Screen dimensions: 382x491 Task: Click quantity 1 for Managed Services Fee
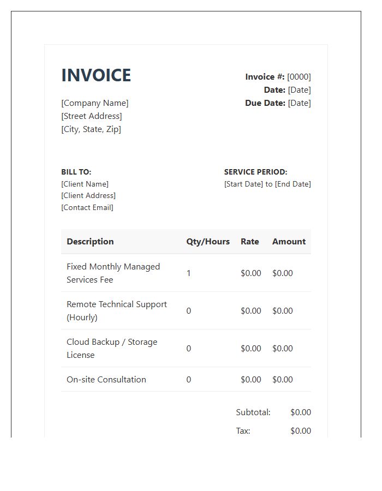pos(188,273)
